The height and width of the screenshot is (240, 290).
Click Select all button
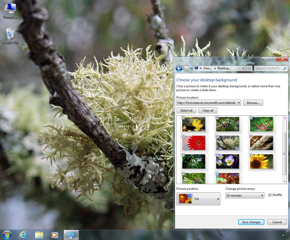[x=186, y=110]
